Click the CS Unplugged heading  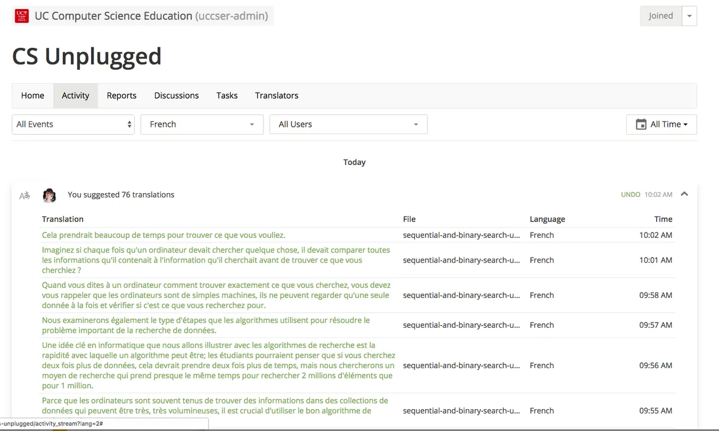(87, 56)
